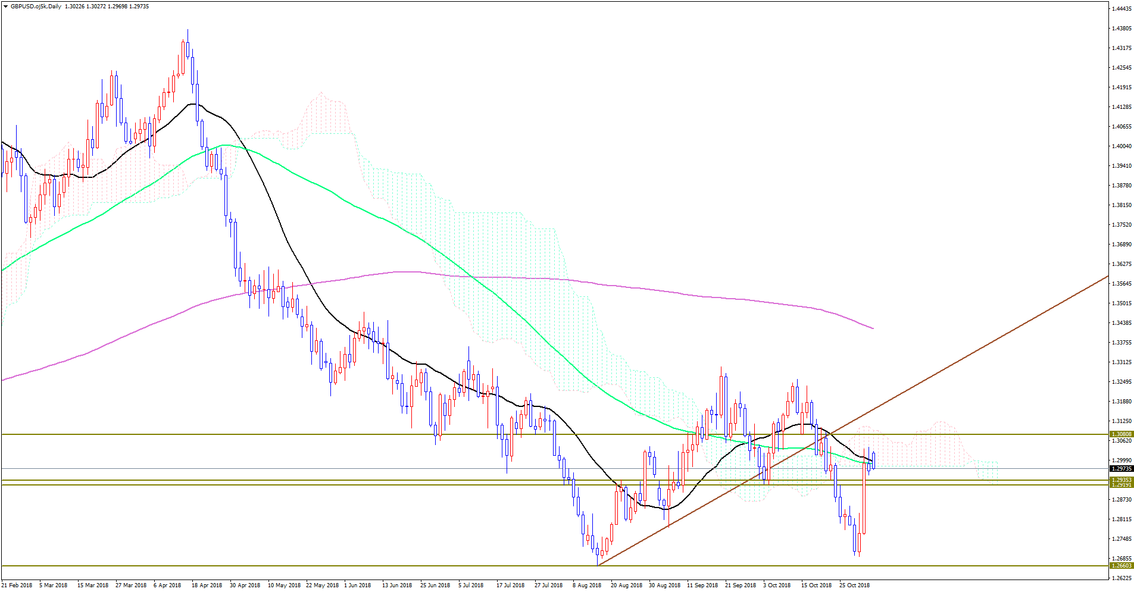Click the 6 Apr 2018 date label

[x=167, y=585]
